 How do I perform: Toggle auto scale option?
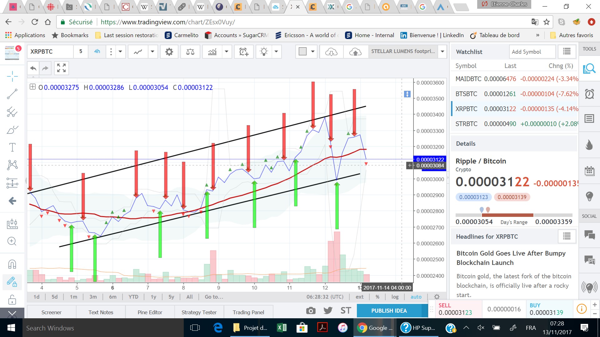416,297
